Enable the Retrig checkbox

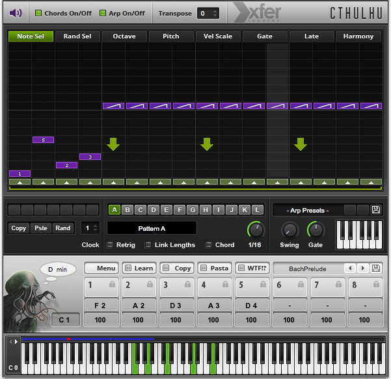110,244
